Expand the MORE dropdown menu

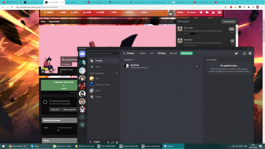(x=144, y=12)
